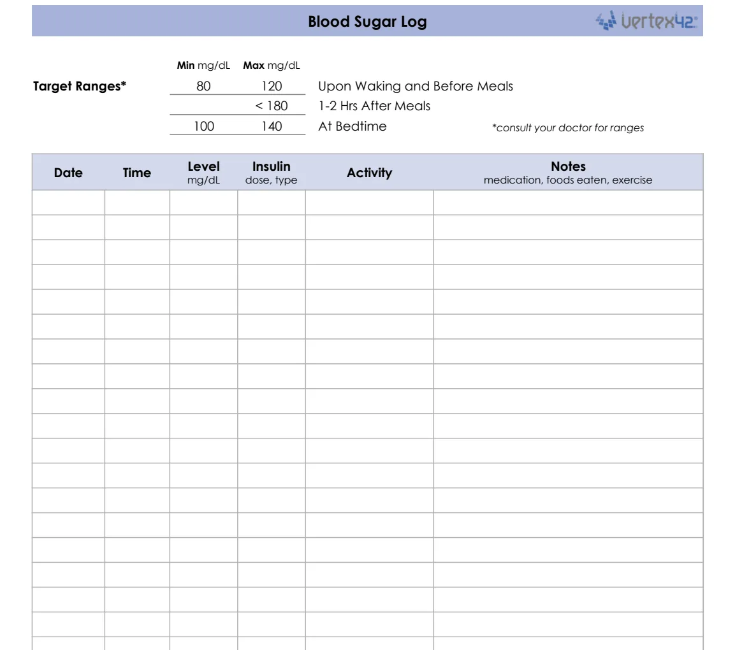The height and width of the screenshot is (650, 735).
Task: Edit the < 180 maximum value
Action: click(272, 106)
